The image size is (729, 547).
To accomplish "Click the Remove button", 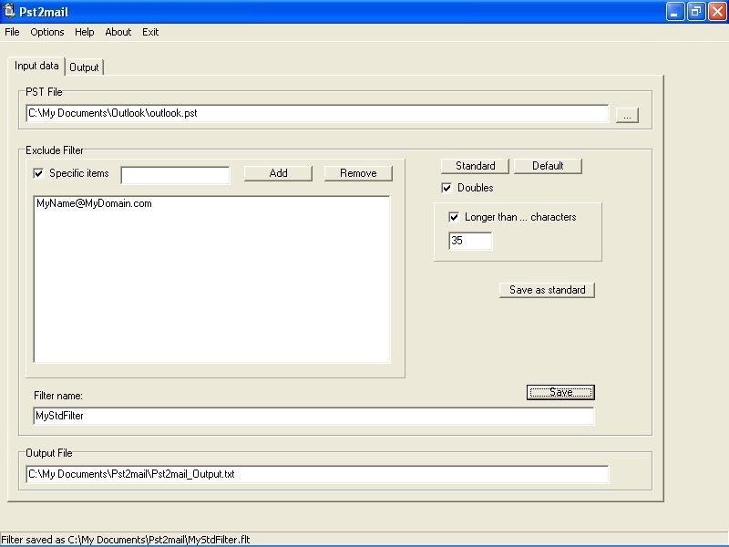I will pos(358,173).
